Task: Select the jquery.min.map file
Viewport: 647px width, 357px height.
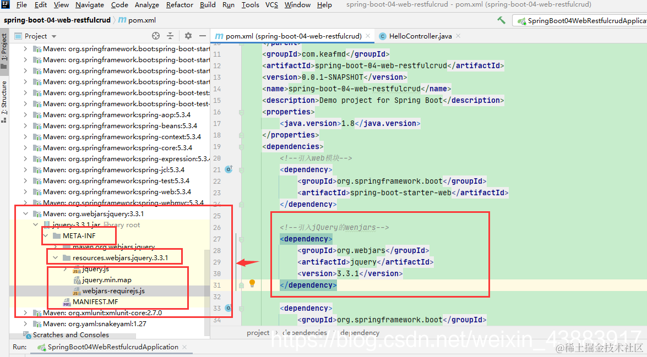Action: [x=102, y=280]
